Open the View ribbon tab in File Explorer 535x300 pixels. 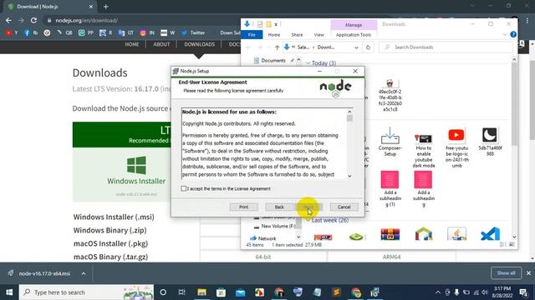(319, 35)
